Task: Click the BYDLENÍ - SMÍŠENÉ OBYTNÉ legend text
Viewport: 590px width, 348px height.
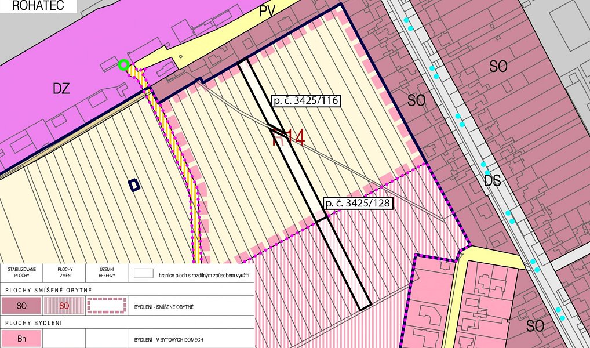Action: (x=163, y=307)
